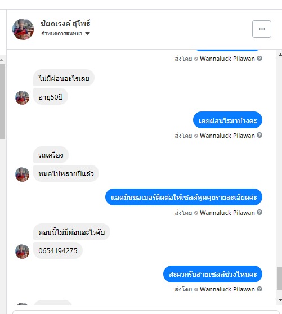Click the help icon beside topmost Wannaluck Pilawan

pos(259,59)
